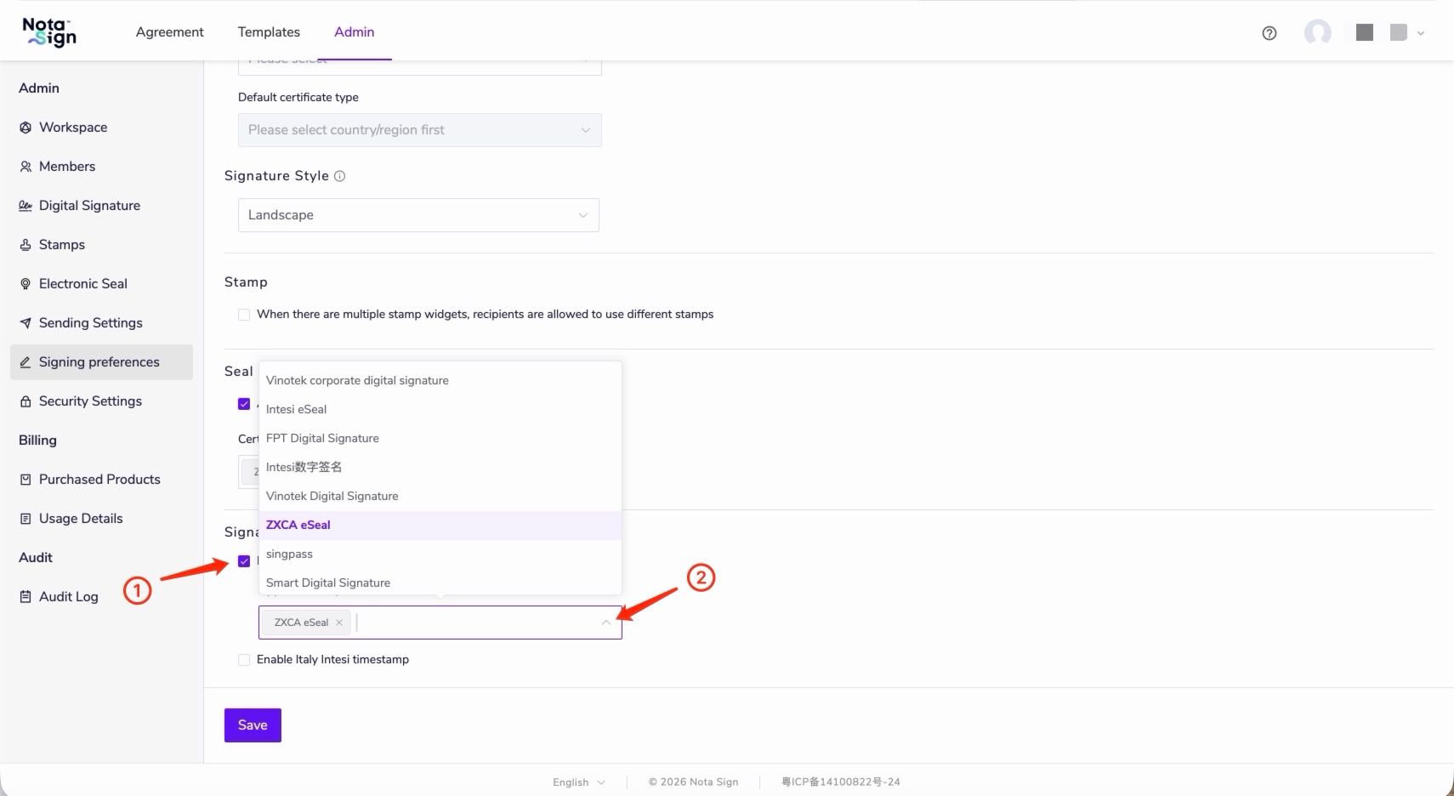Enable multiple stamp widgets checkbox
Viewport: 1454px width, 796px height.
click(x=244, y=315)
